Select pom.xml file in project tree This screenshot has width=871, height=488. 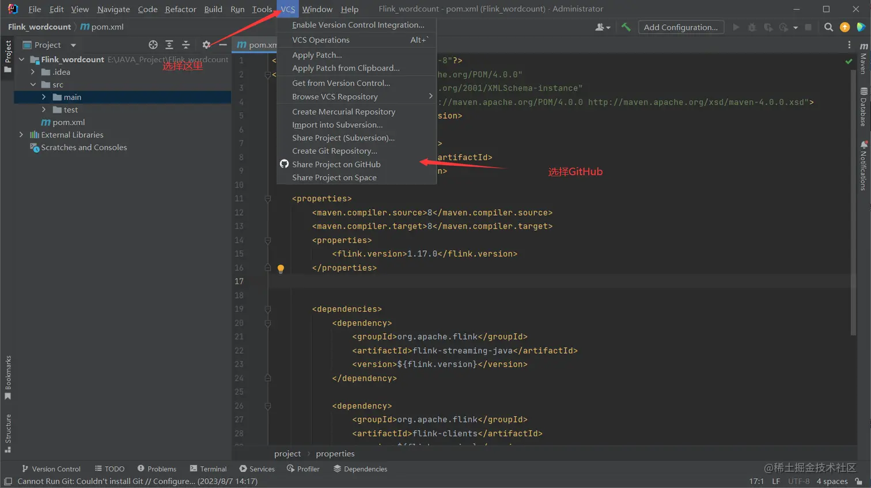click(x=68, y=122)
